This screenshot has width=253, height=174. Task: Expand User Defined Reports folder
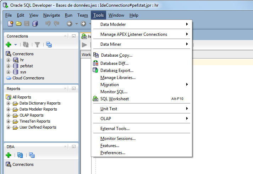pos(8,128)
